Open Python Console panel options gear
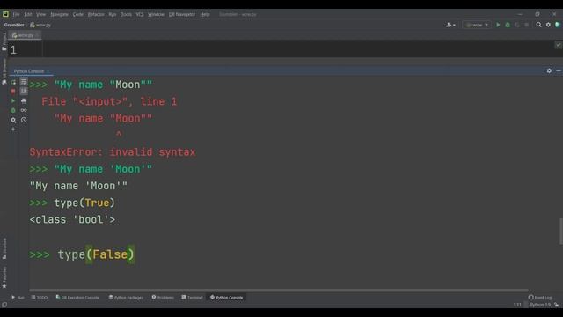This screenshot has width=563, height=317. pyautogui.click(x=549, y=70)
